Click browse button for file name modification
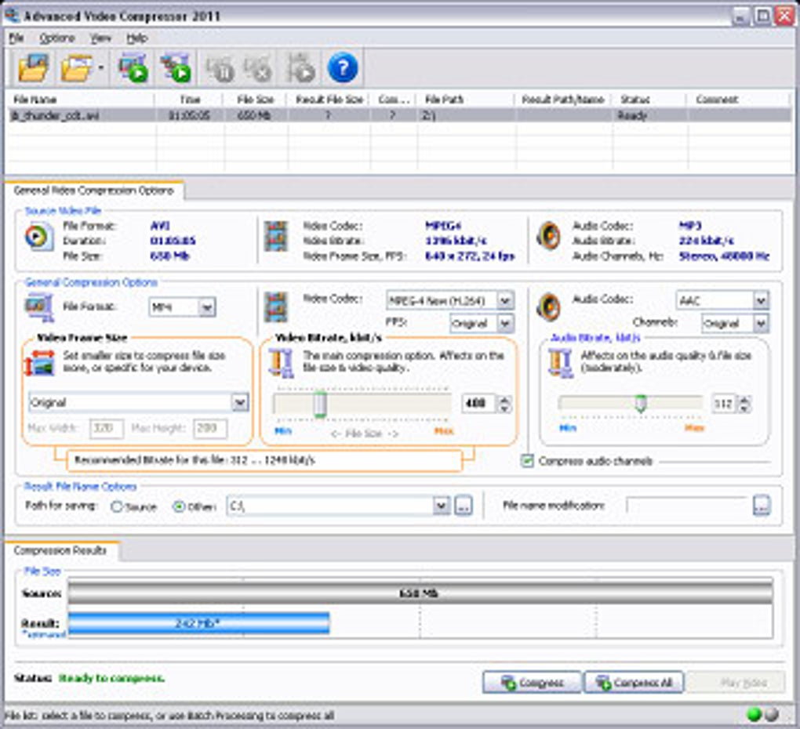 coord(761,506)
